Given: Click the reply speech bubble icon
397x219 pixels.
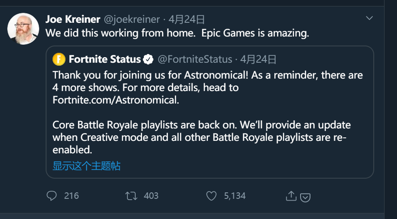Looking at the screenshot, I should [52, 196].
